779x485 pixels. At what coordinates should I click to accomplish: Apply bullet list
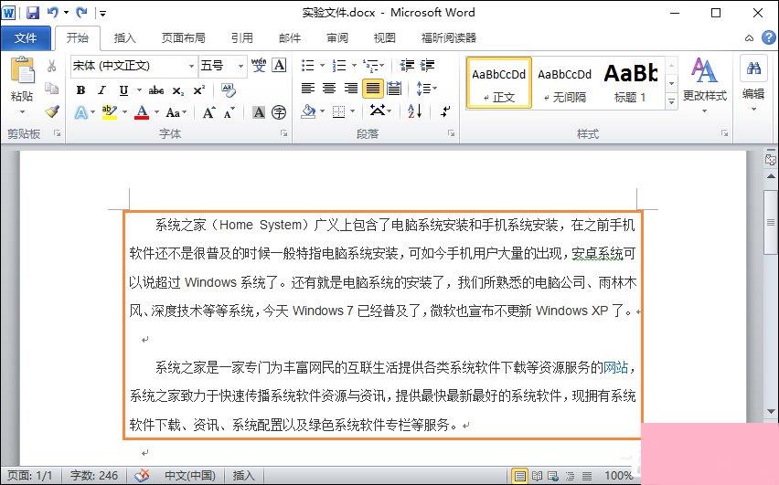(x=308, y=65)
